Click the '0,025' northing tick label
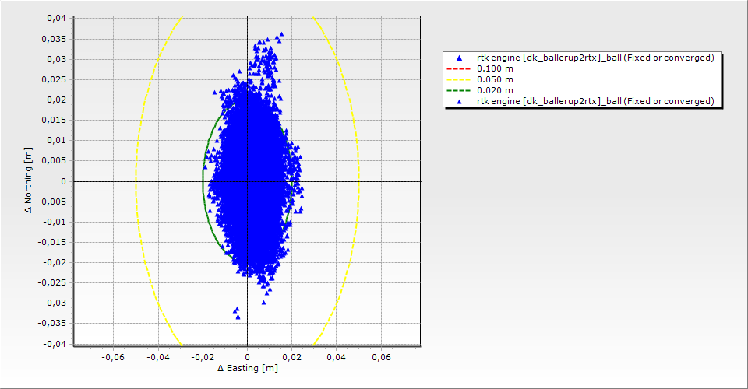Screen dimensions: 748x389 pos(54,79)
